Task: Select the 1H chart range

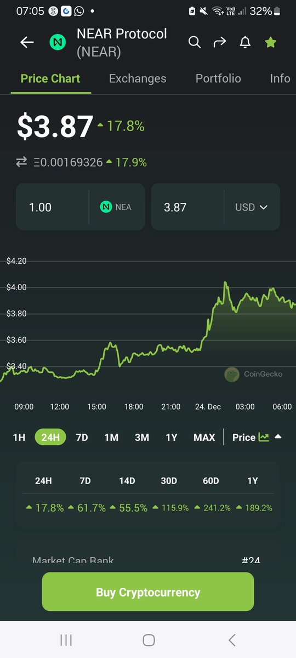Action: 19,437
